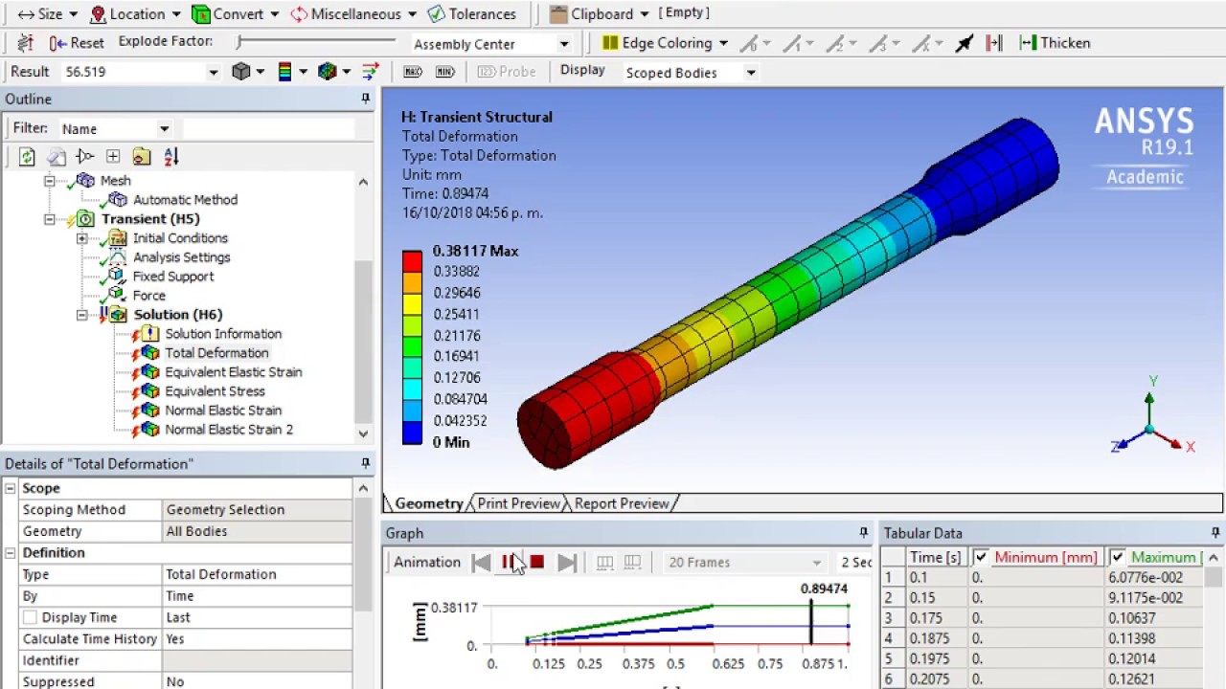The height and width of the screenshot is (689, 1226).
Task: Click the folder icon in Outline toolbar
Action: [x=142, y=157]
